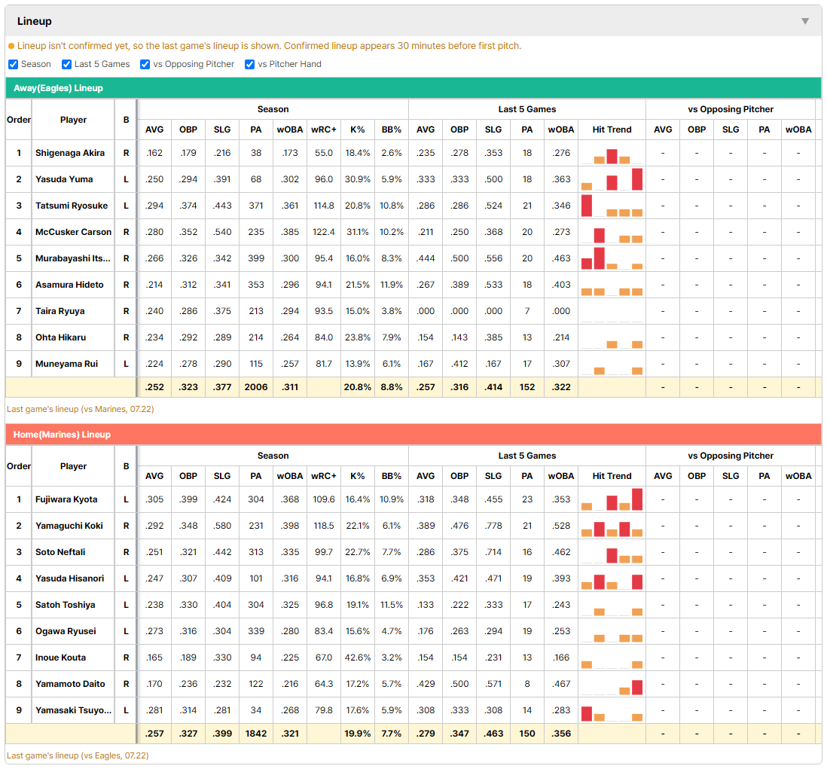Open Yasuda Yuma hit trend chart
This screenshot has width=827, height=769.
click(x=612, y=179)
